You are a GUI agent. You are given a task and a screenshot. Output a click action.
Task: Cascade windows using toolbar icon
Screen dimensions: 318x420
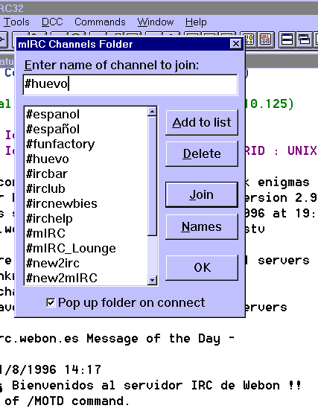pyautogui.click(x=304, y=40)
